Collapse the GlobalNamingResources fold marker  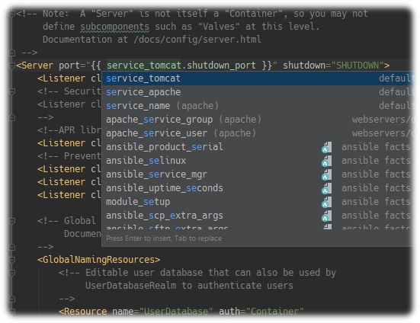pyautogui.click(x=11, y=260)
